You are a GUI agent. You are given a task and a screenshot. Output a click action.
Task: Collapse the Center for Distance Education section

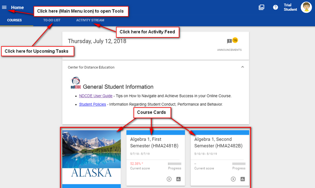coord(242,67)
